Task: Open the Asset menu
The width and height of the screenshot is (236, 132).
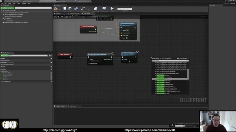Action: (x=10, y=3)
